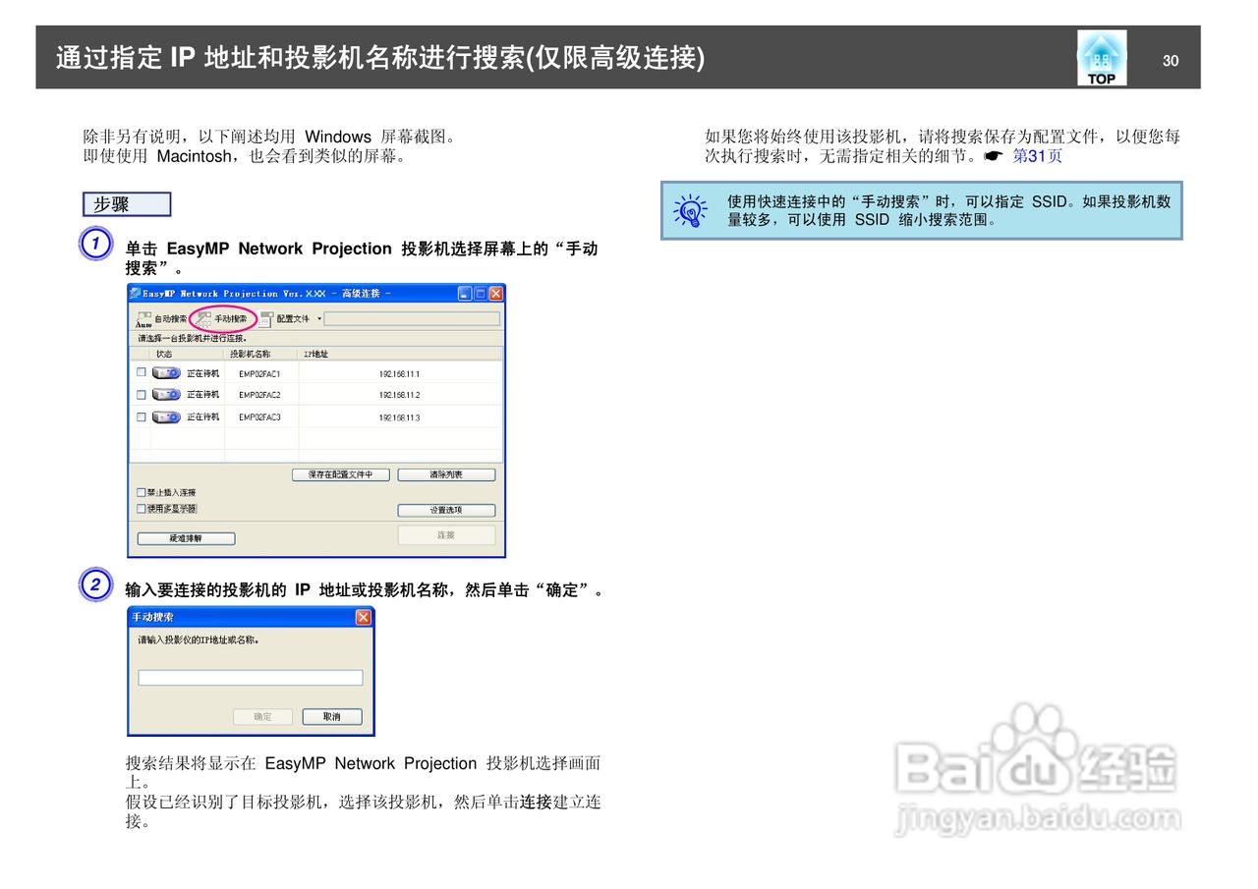This screenshot has height=889, width=1258.
Task: Click the EMP02FAC2 projector status icon
Action: 167,395
